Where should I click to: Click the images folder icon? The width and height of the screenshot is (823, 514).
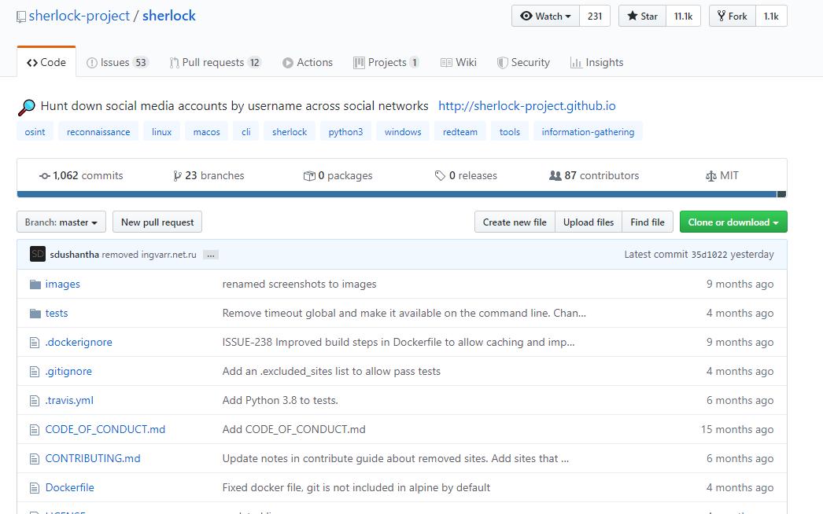click(x=35, y=285)
